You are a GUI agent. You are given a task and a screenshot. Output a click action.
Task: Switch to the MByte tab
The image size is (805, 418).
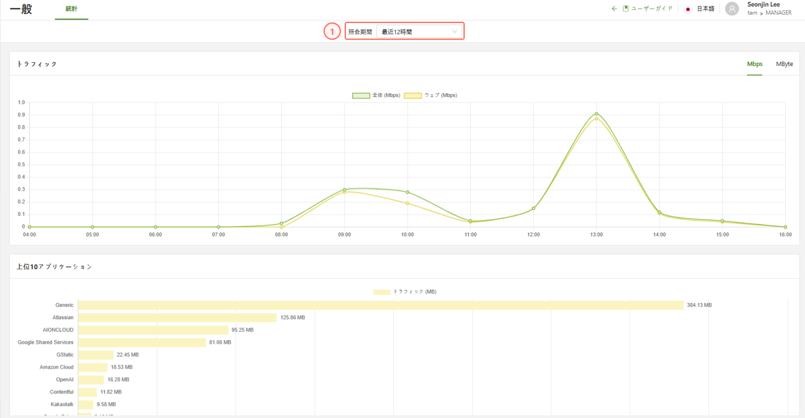[x=784, y=64]
